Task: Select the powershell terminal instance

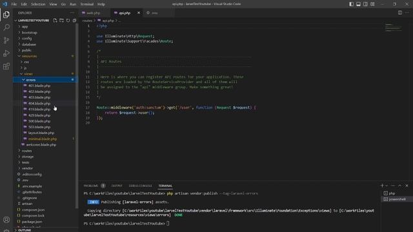Action: point(397,199)
